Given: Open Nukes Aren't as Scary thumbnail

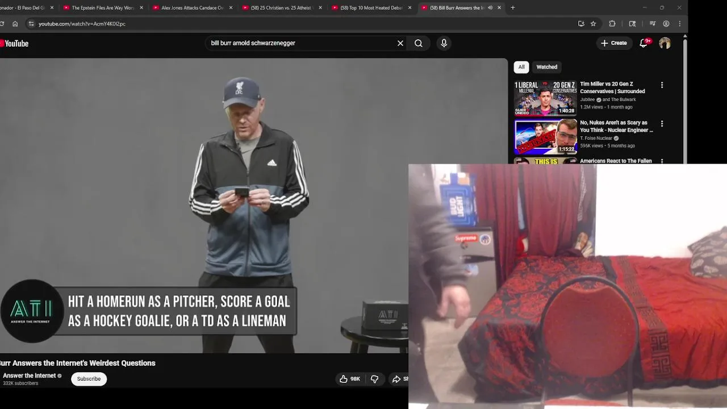Looking at the screenshot, I should click(545, 136).
